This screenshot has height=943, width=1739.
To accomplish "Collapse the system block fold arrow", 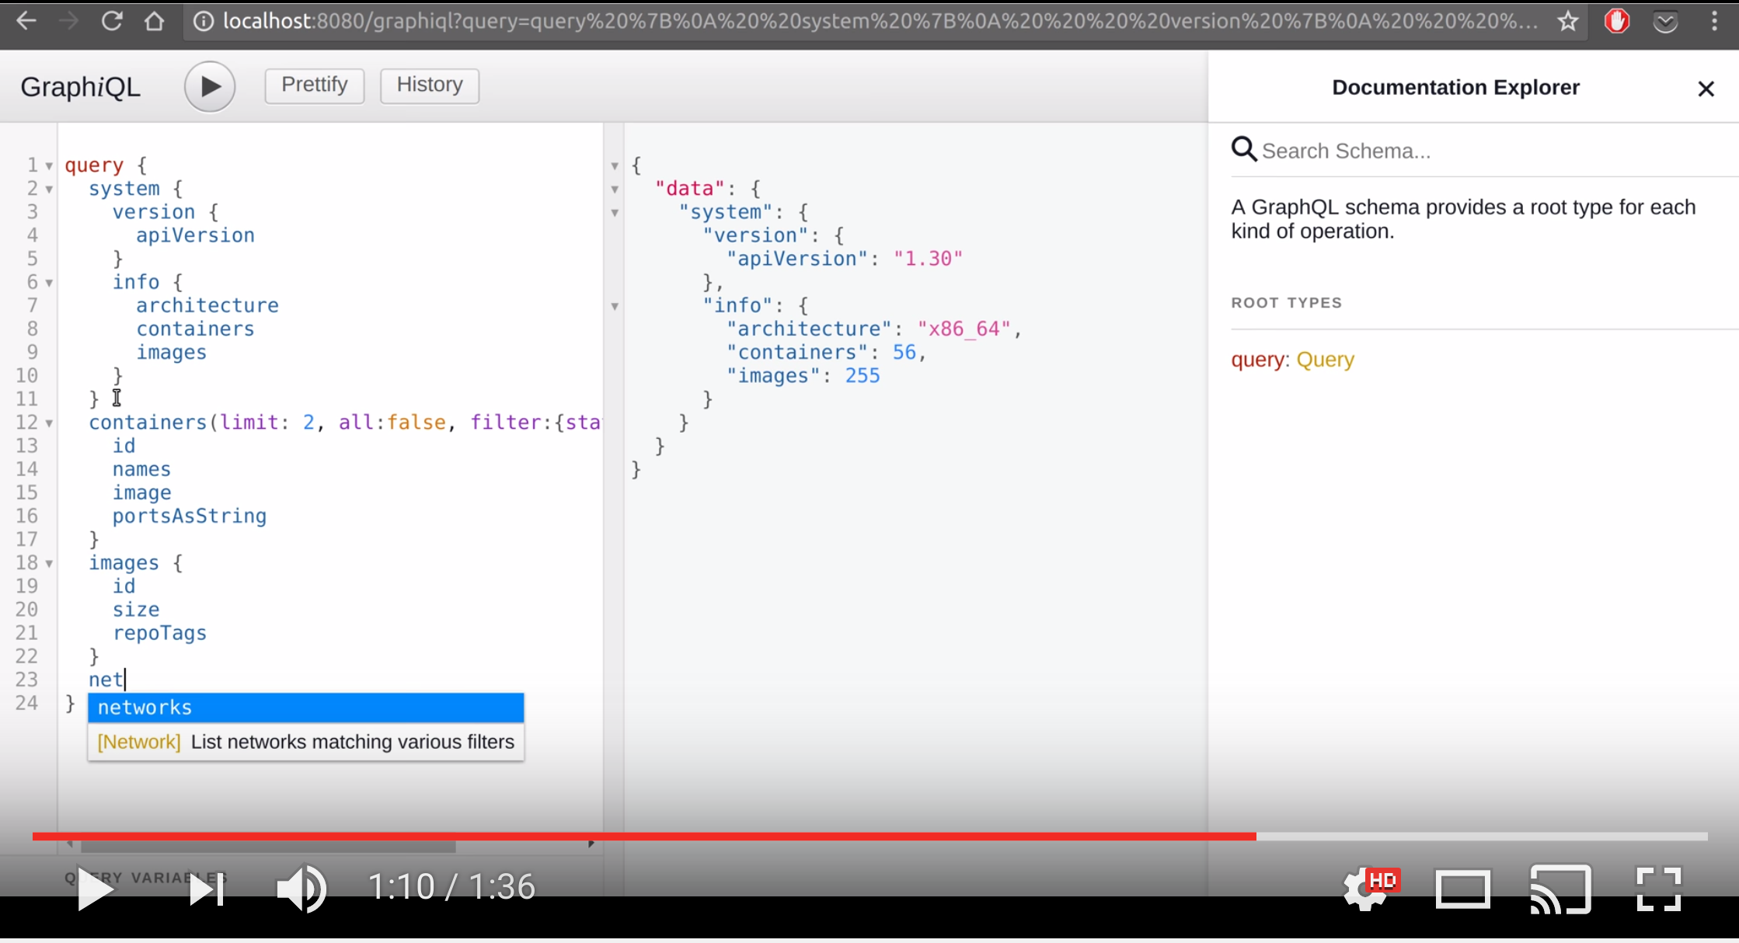I will [49, 190].
